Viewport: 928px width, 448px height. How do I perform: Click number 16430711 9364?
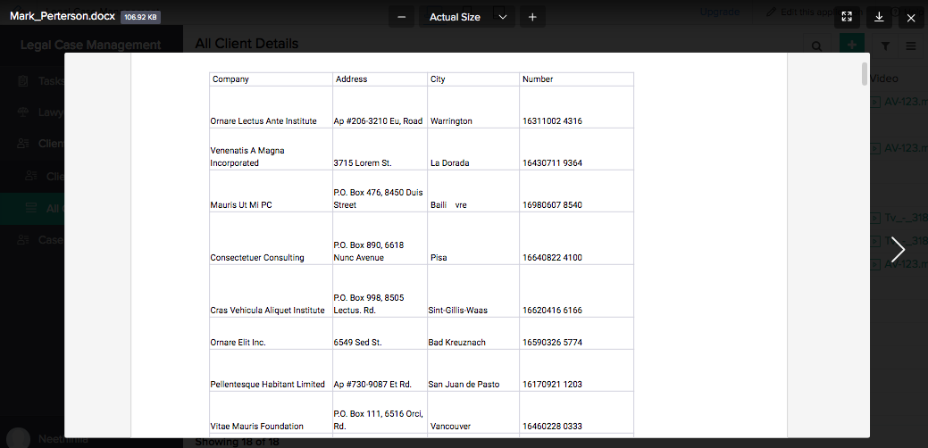(552, 163)
